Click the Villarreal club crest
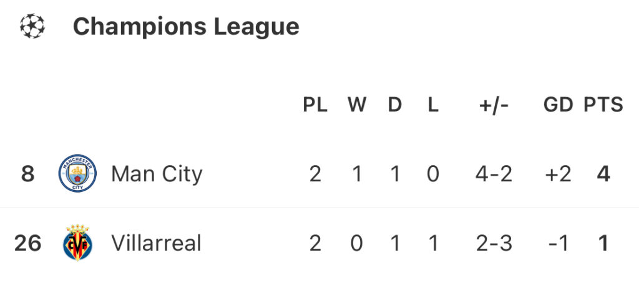639x286 pixels. pyautogui.click(x=77, y=242)
